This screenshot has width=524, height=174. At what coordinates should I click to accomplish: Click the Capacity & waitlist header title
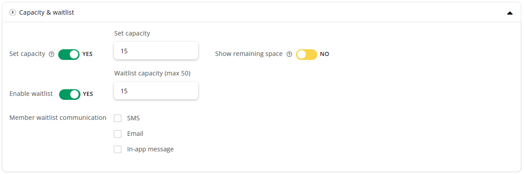[47, 13]
